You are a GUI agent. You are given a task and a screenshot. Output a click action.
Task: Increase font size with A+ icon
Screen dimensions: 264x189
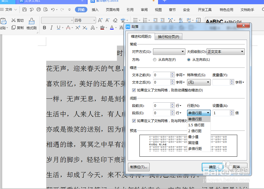[x=100, y=20]
